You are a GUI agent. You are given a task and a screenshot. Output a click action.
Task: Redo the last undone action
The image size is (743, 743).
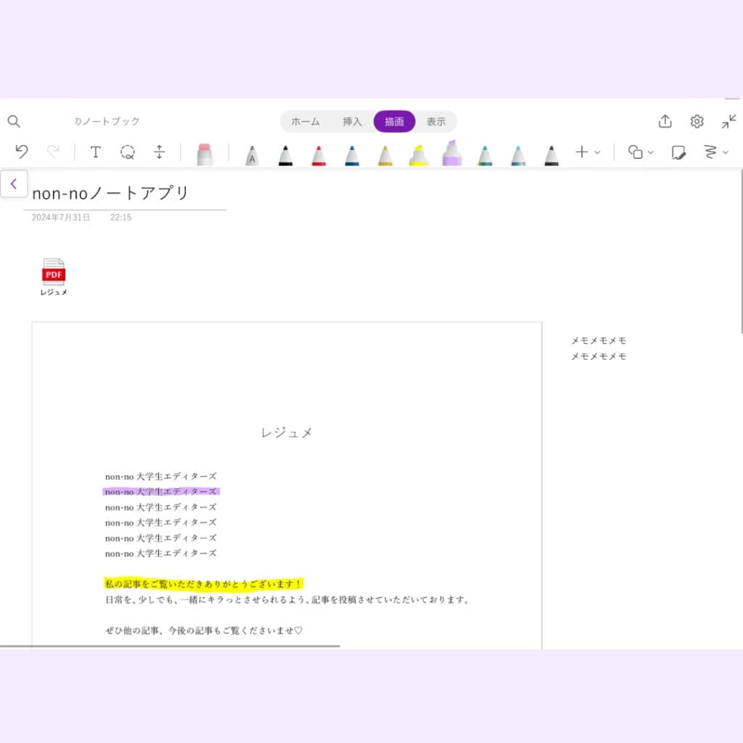point(53,152)
